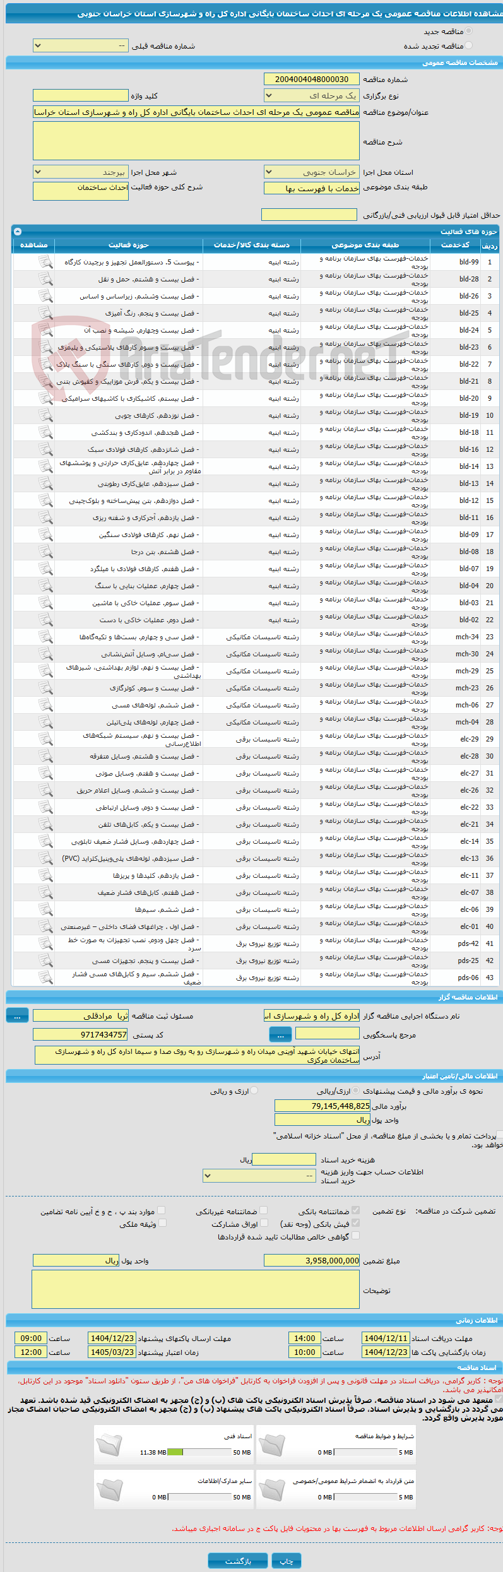Click the کلید واژه input field

click(81, 95)
